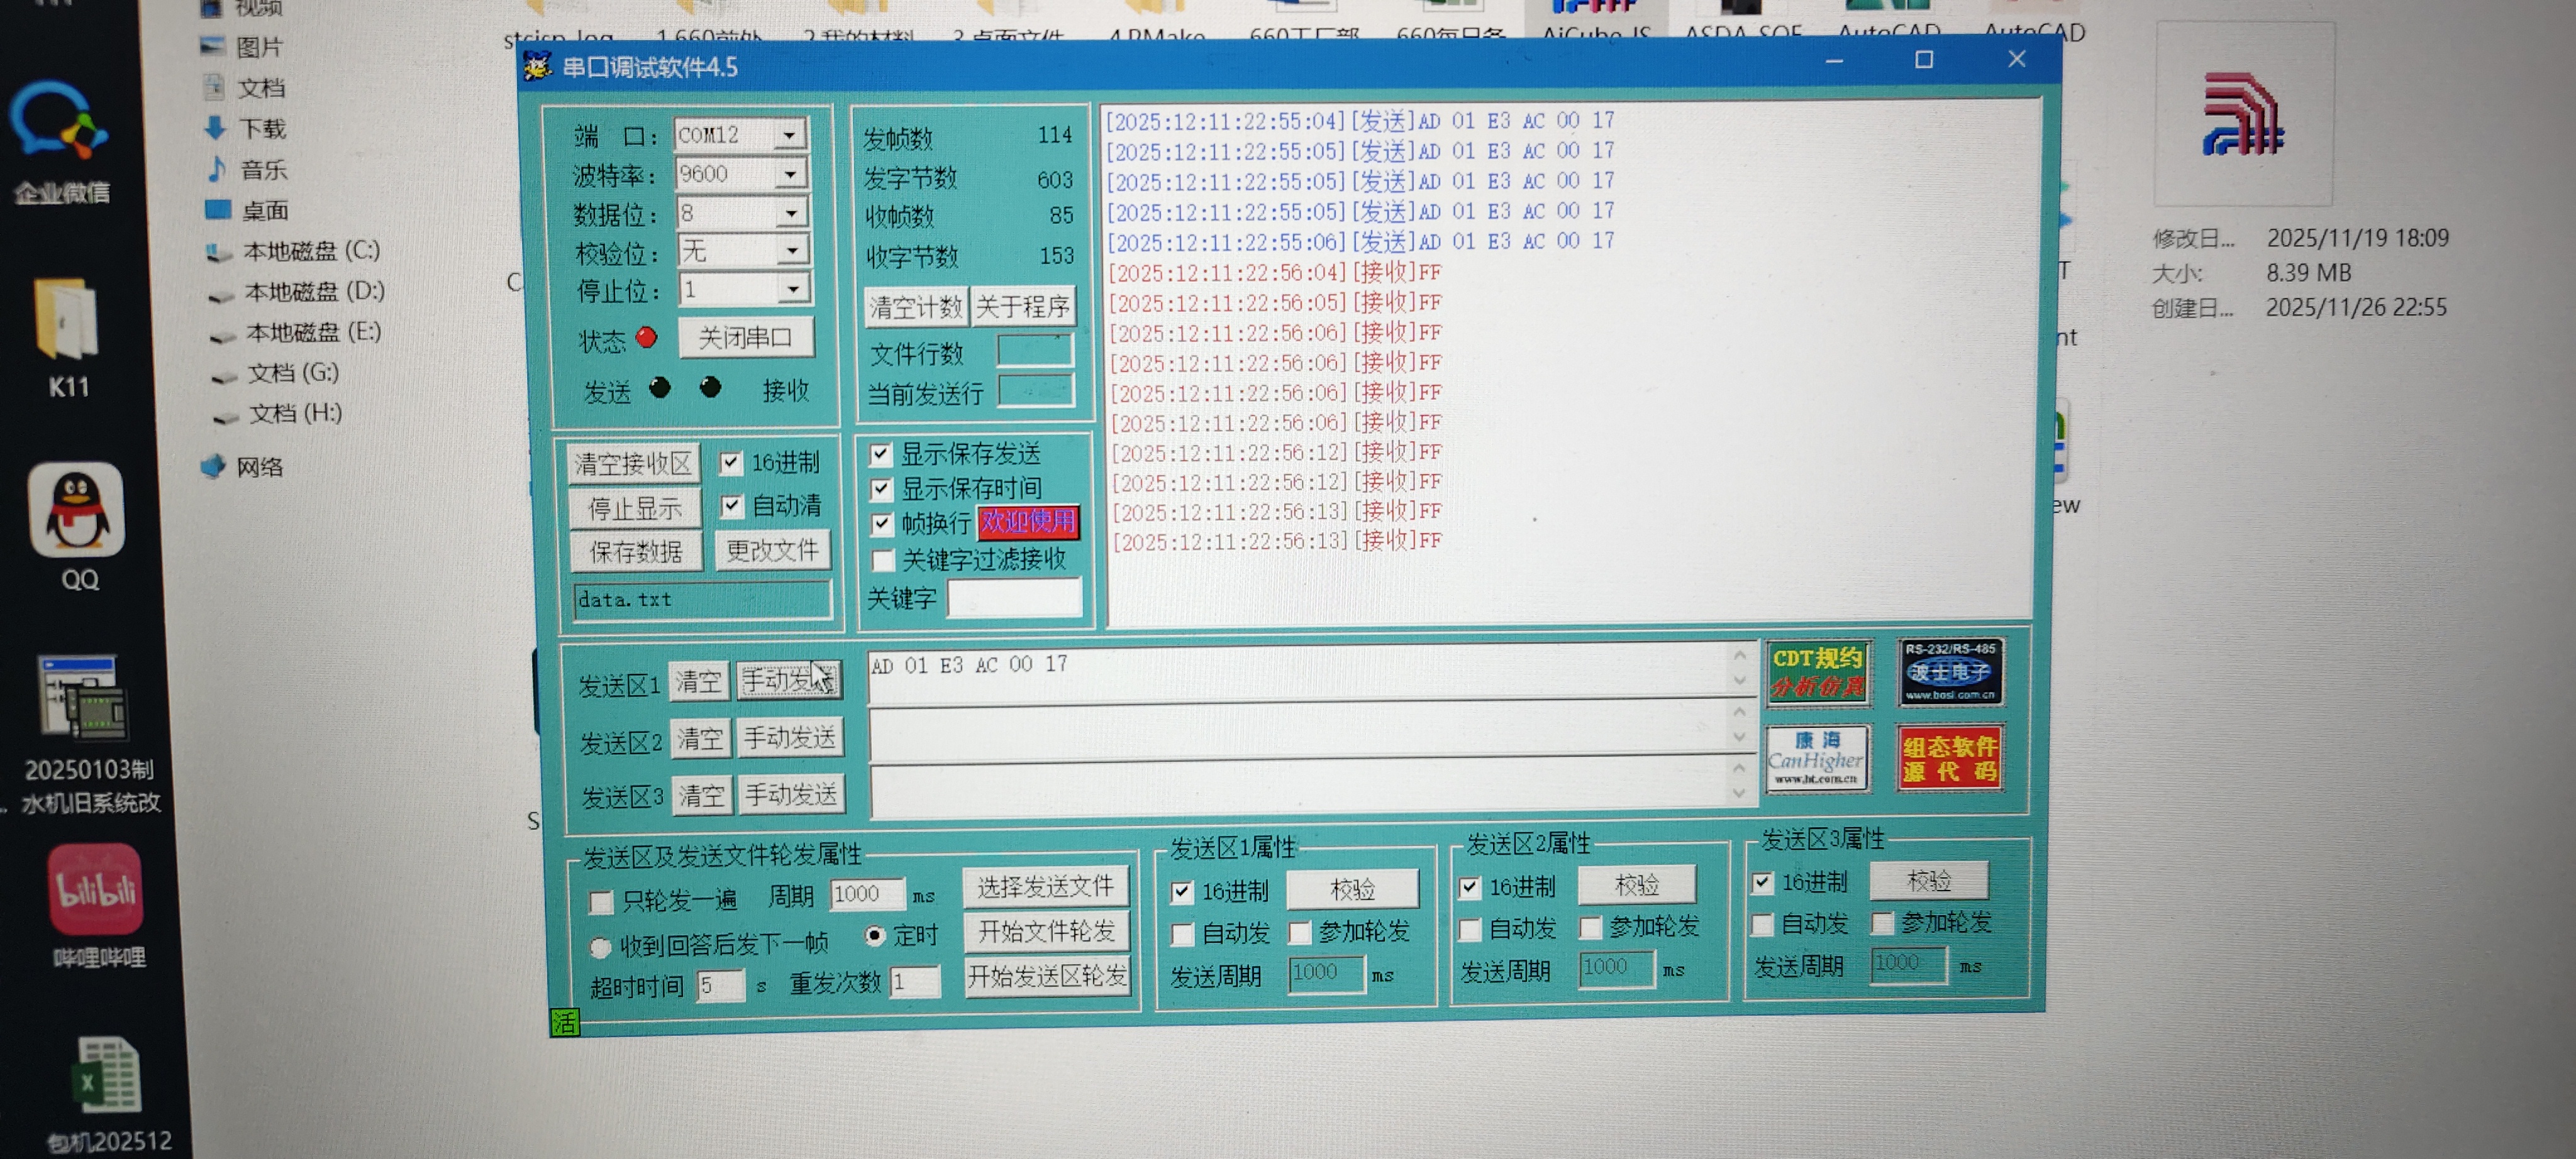This screenshot has height=1159, width=2576.
Task: Click 手动发送 for 发送区2
Action: [x=789, y=737]
